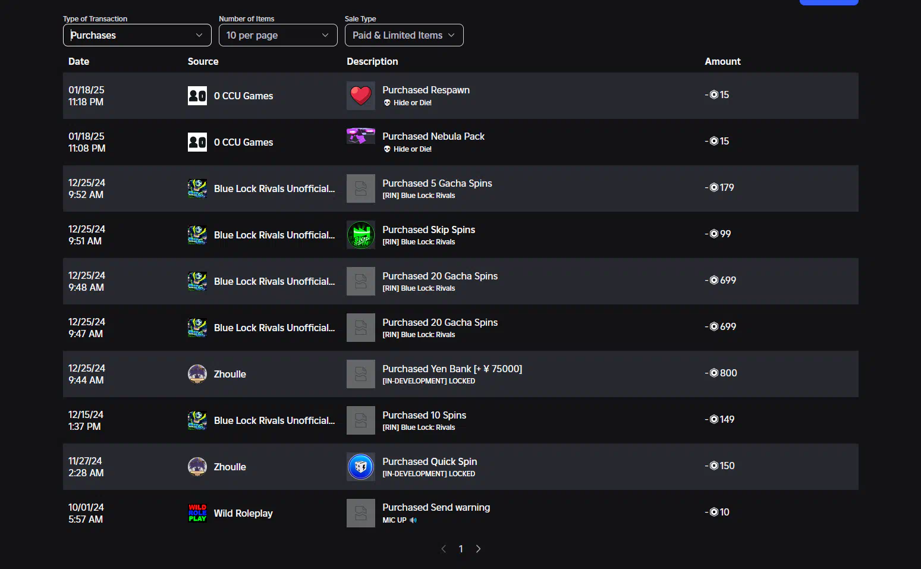
Task: Click placeholder thumbnail for 5 Gacha Spins
Action: tap(360, 188)
